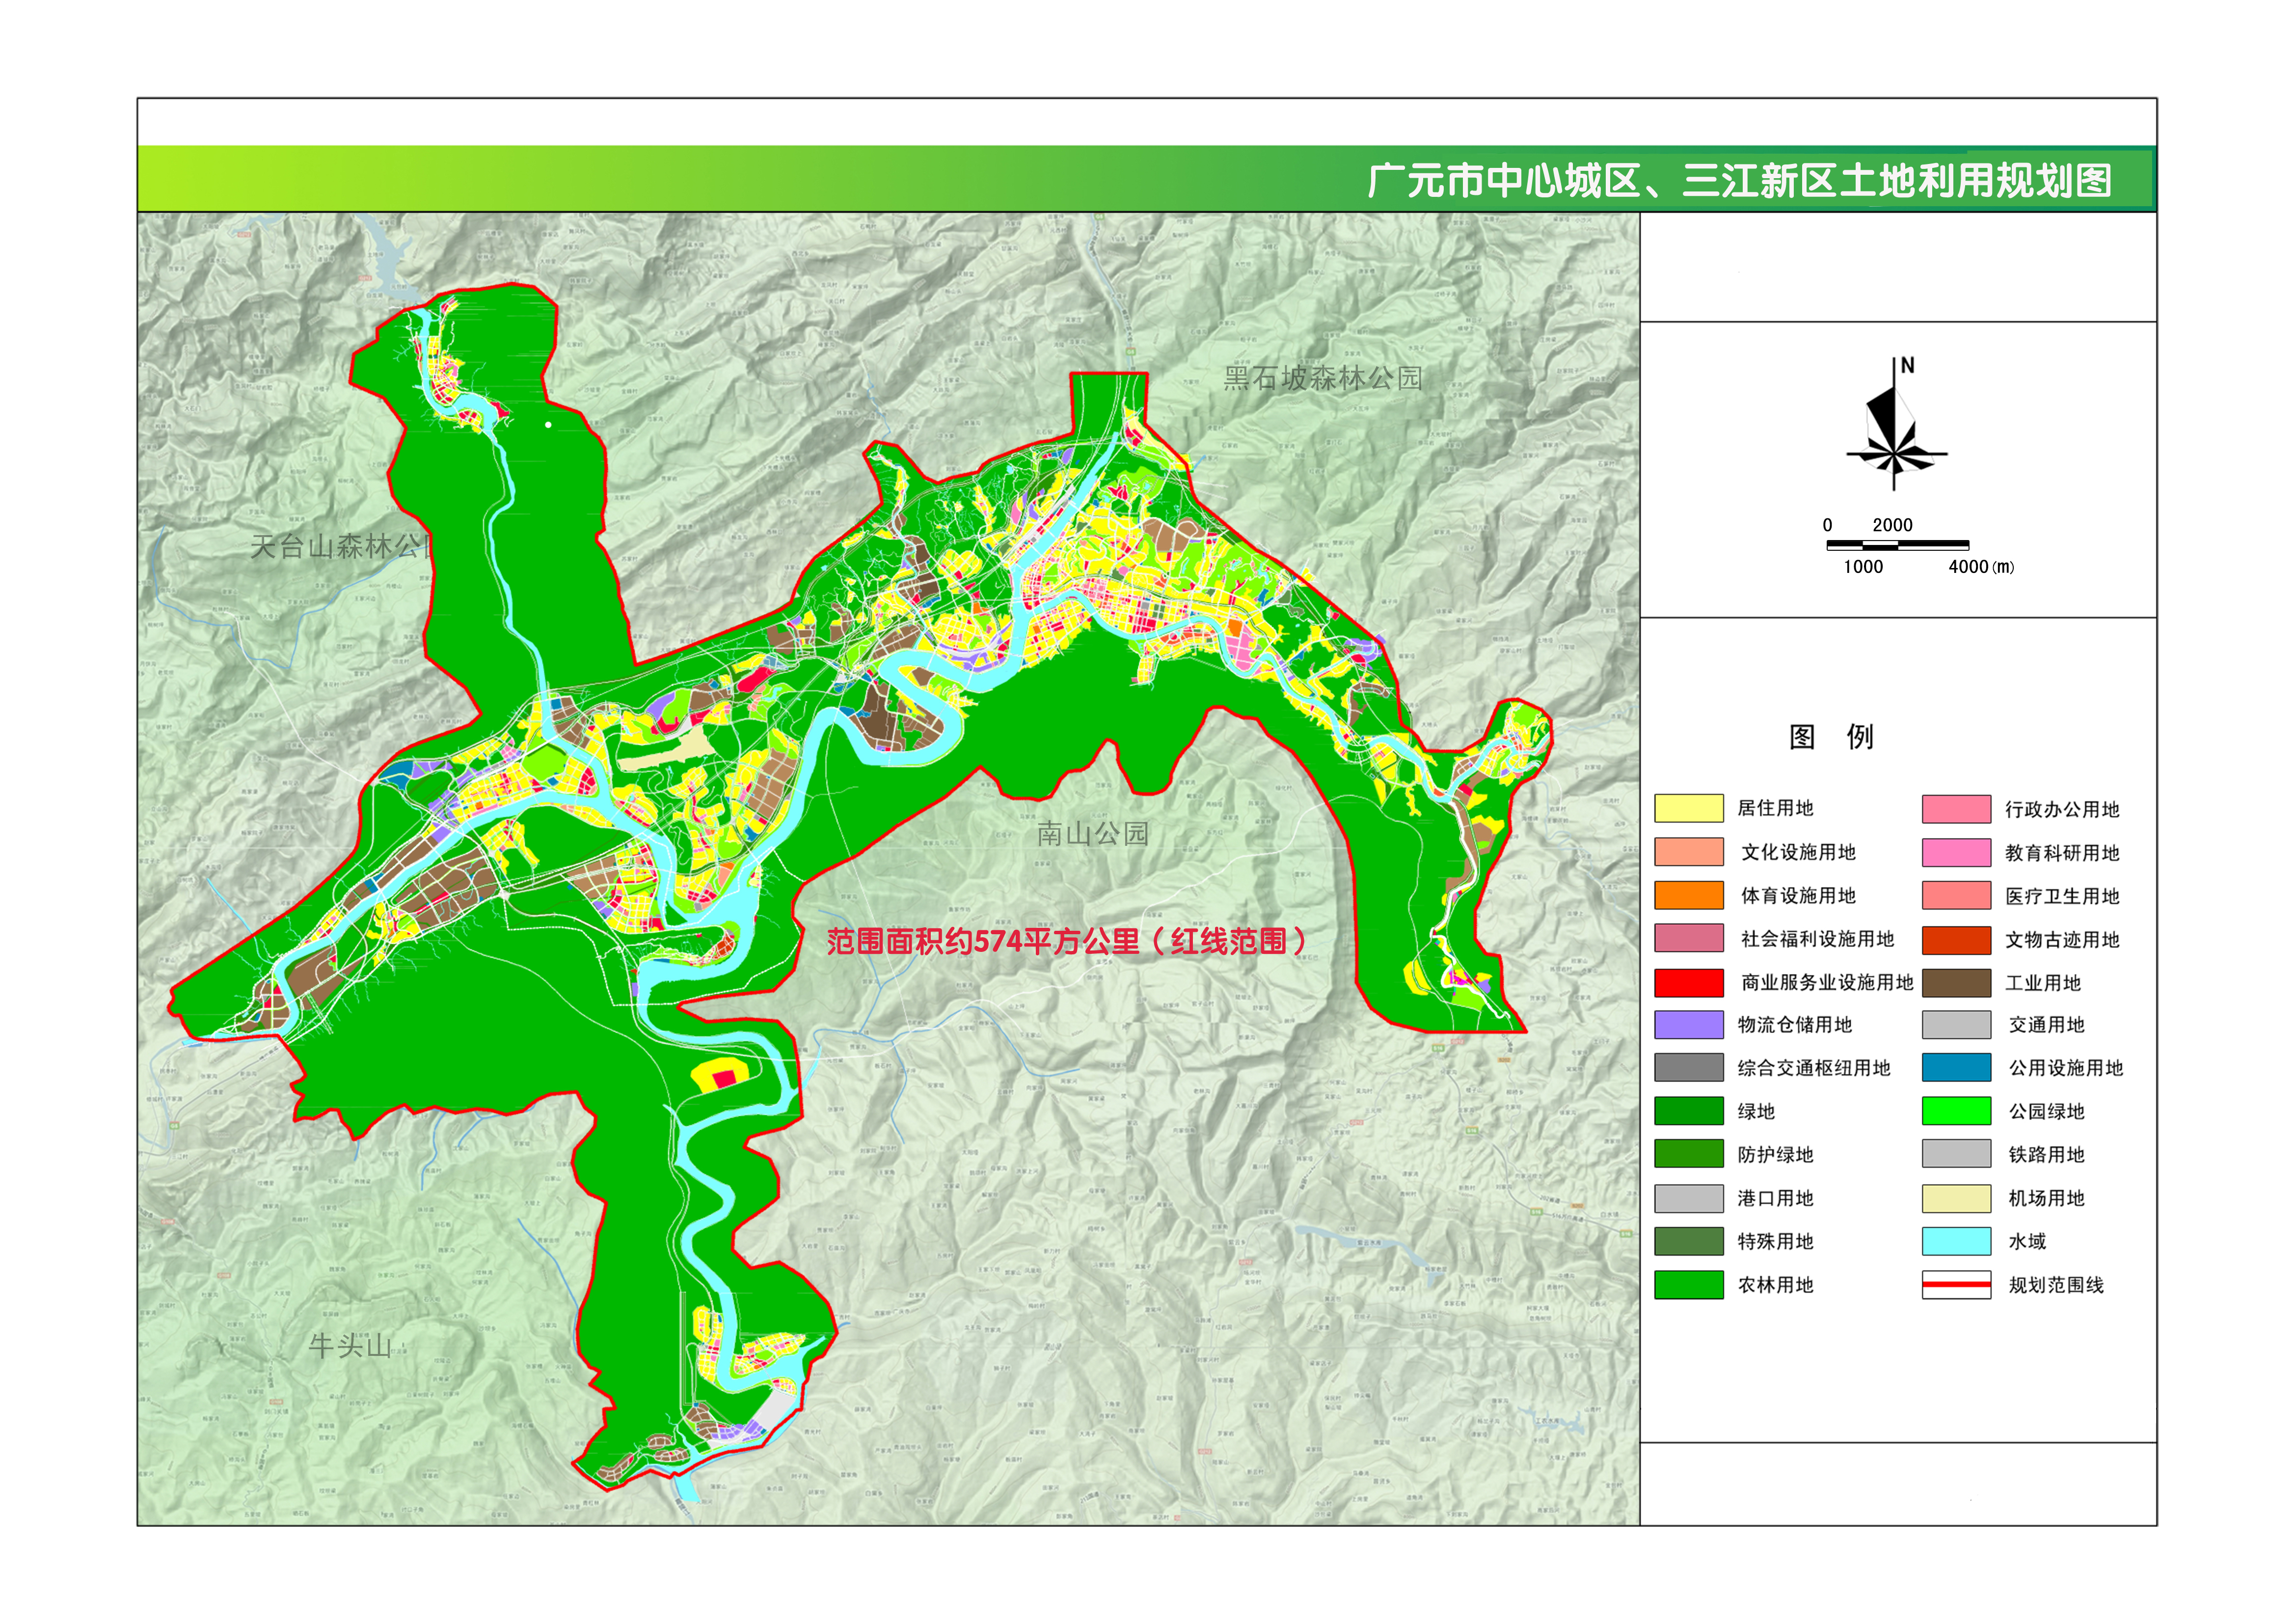Click the scale bar graphic
This screenshot has height=1623, width=2296.
tap(1897, 545)
